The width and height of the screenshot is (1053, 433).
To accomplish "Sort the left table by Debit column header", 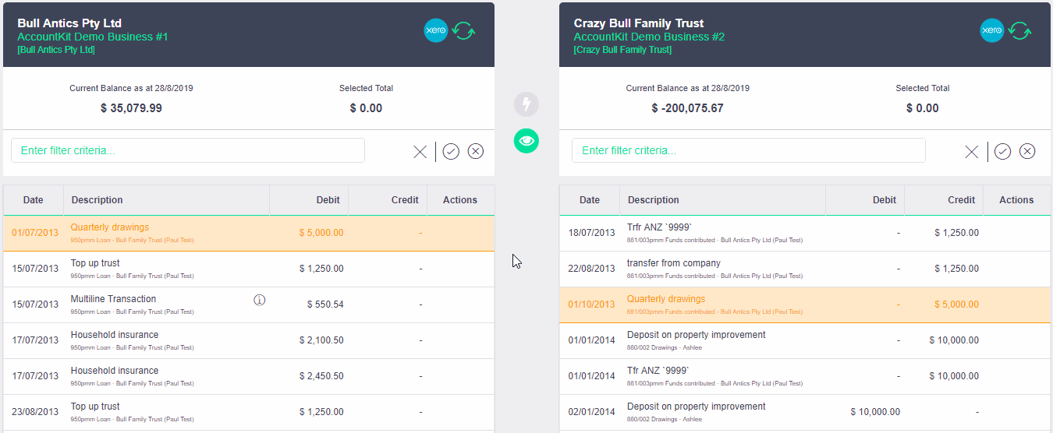I will (328, 200).
